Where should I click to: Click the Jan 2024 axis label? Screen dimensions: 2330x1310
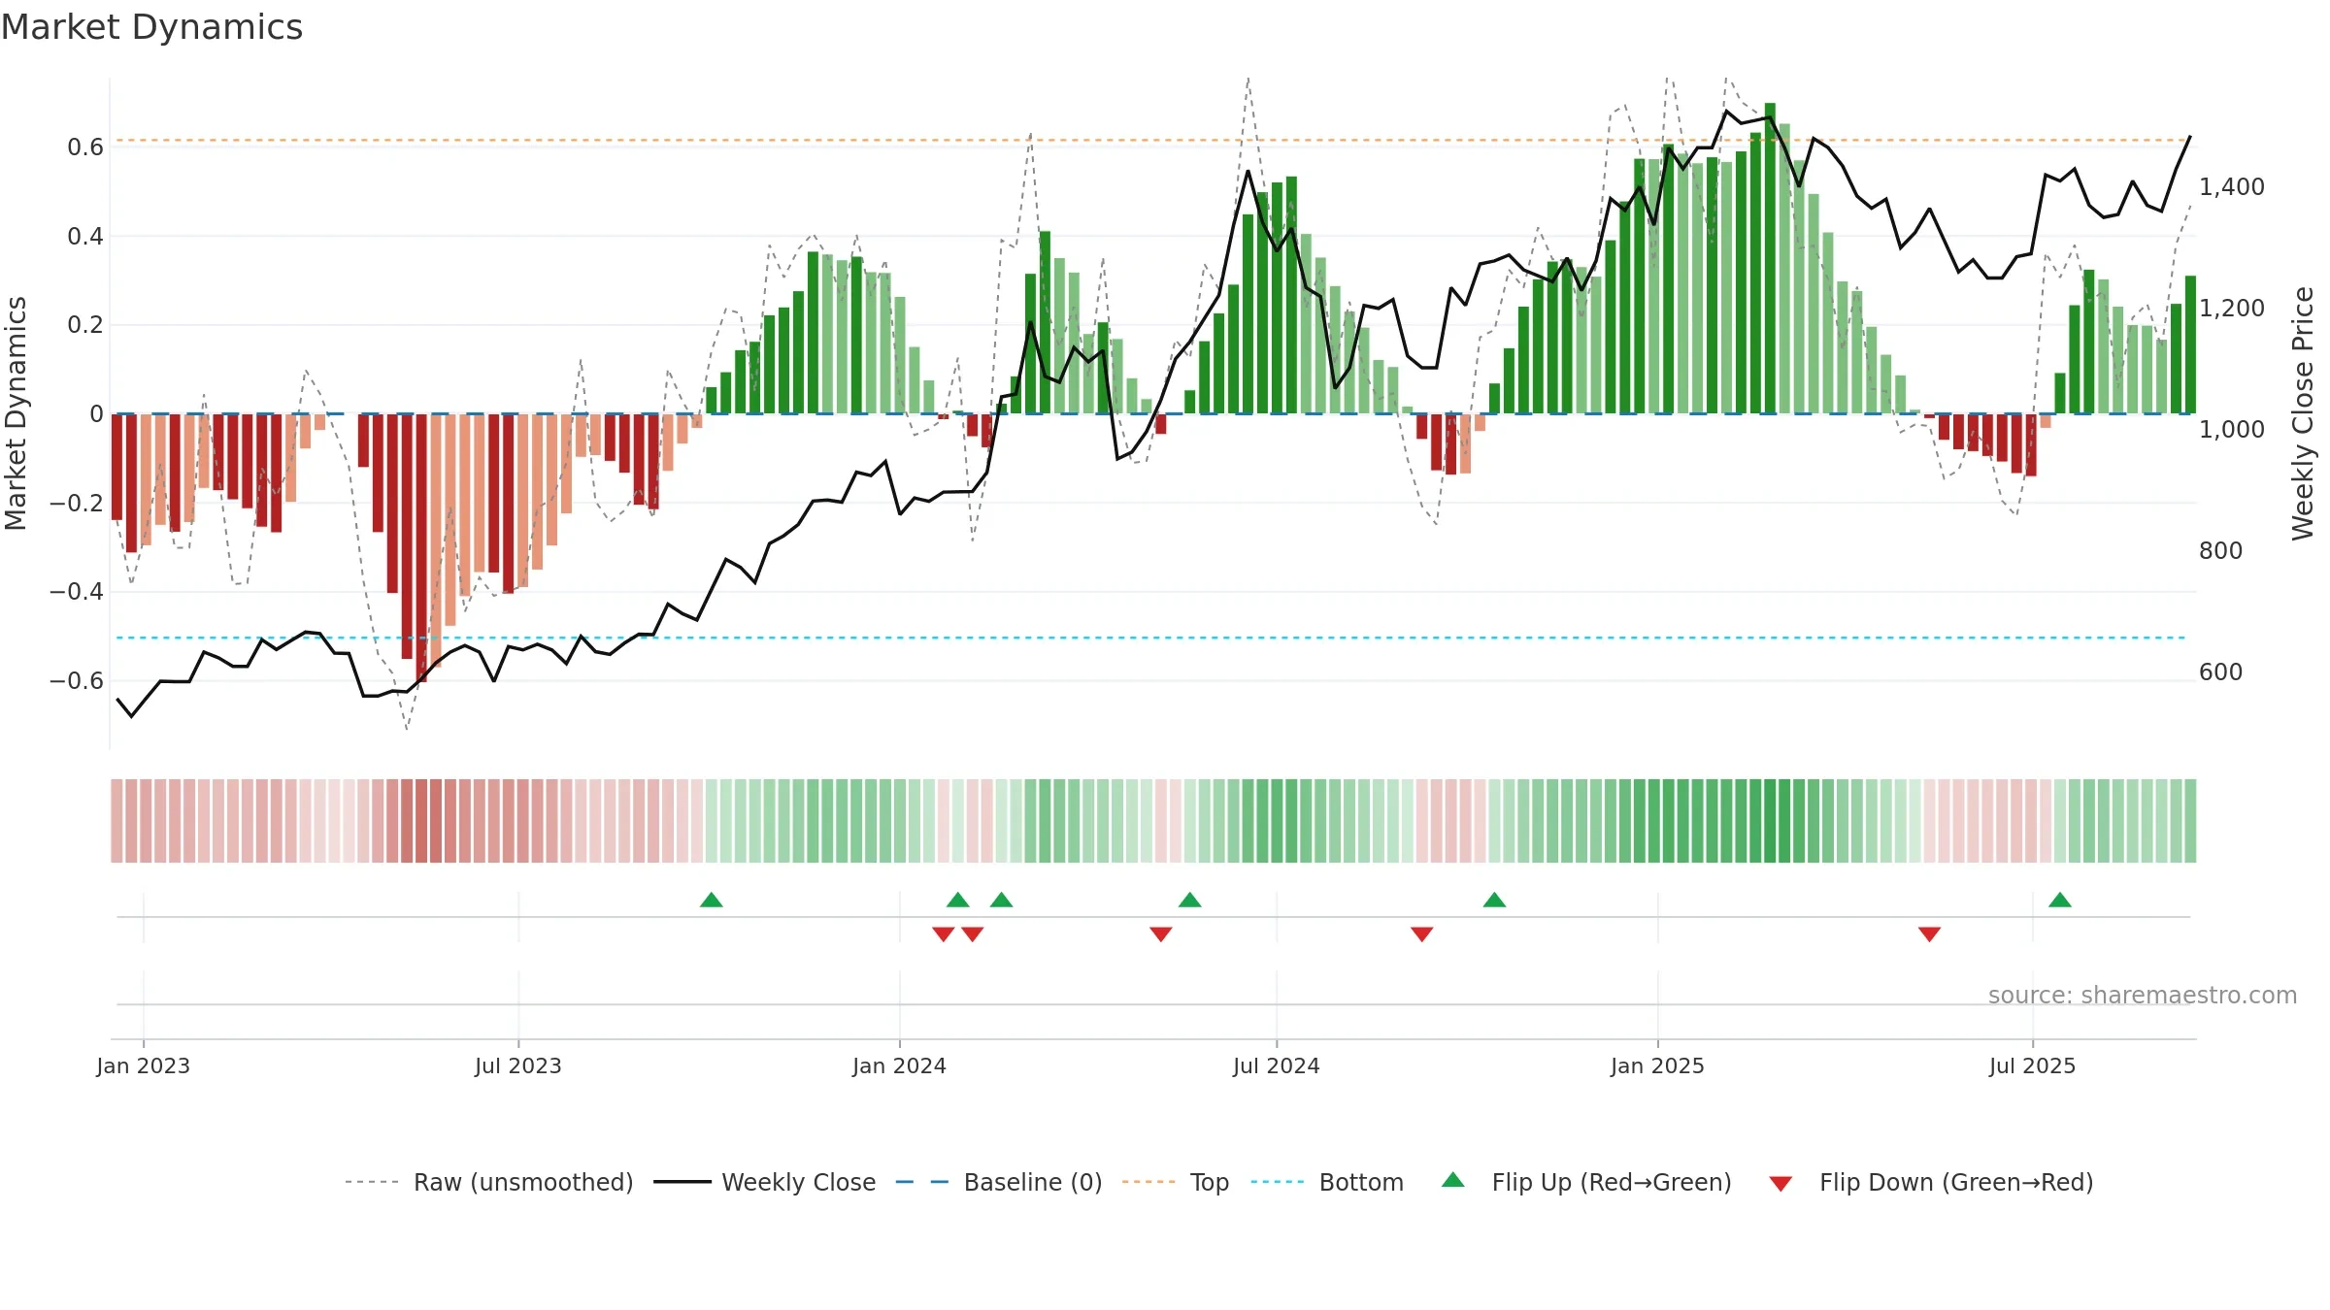[x=900, y=1065]
